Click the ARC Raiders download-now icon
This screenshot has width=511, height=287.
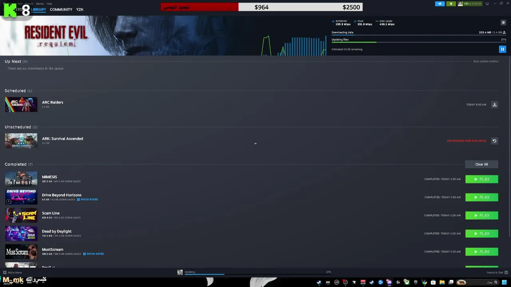pos(494,104)
